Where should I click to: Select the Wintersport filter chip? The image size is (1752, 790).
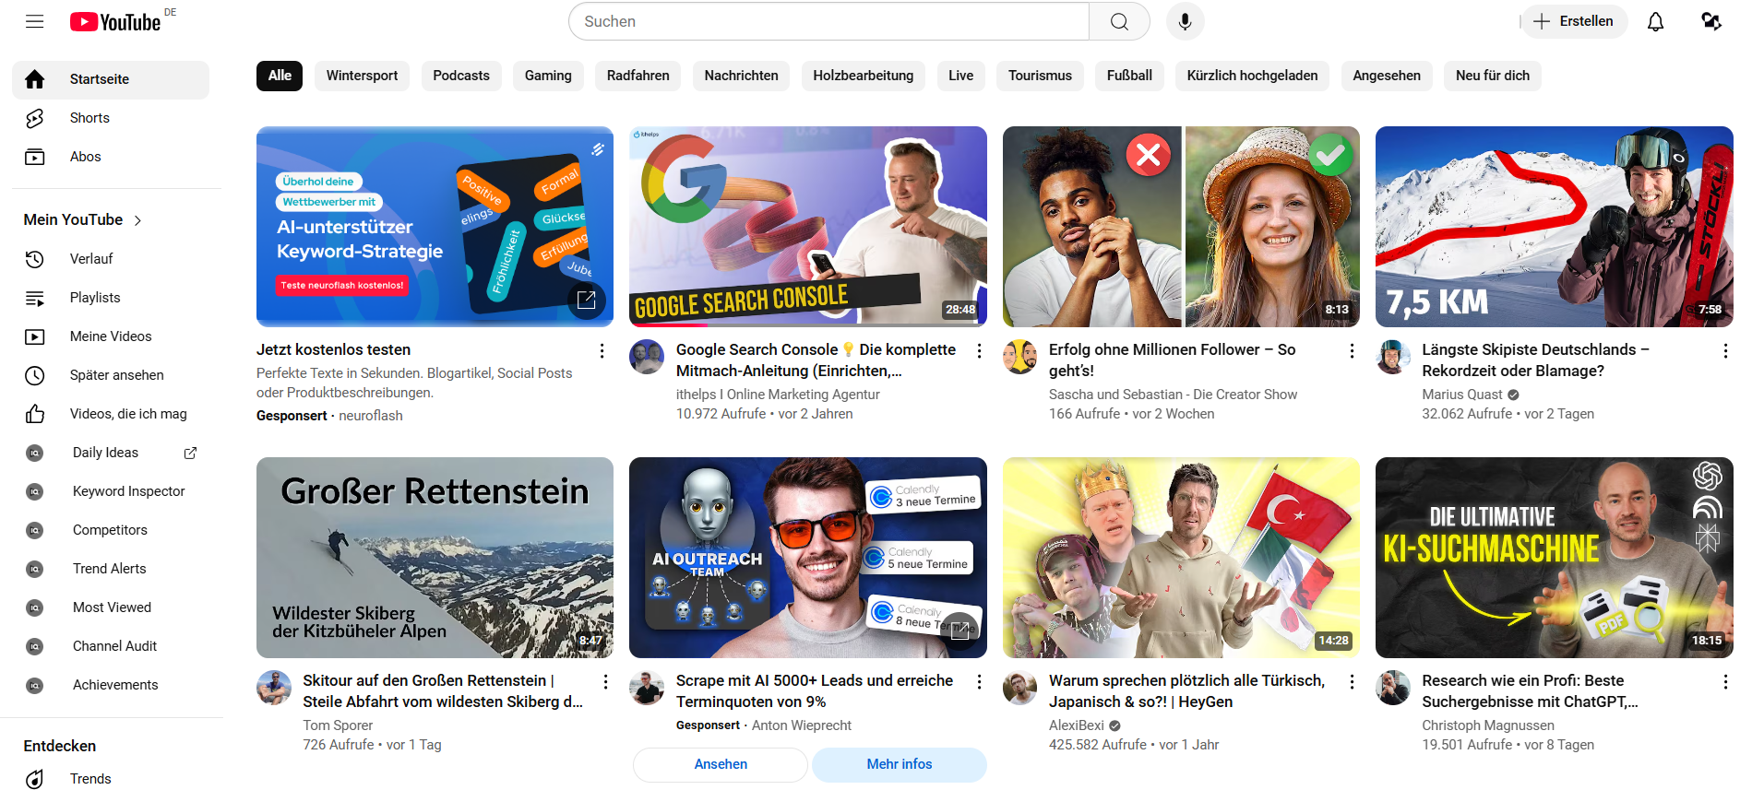(x=362, y=76)
